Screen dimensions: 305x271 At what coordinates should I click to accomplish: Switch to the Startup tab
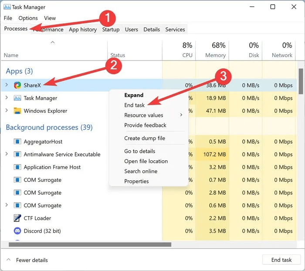pos(111,30)
